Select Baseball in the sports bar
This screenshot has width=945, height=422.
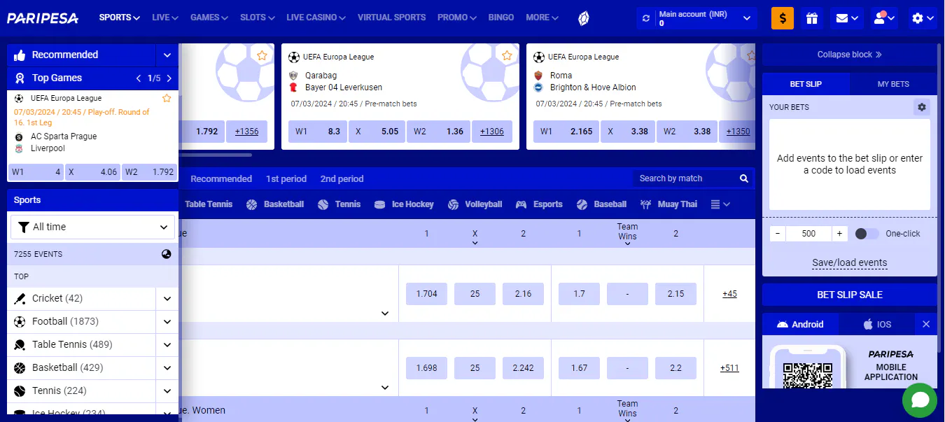click(x=602, y=204)
